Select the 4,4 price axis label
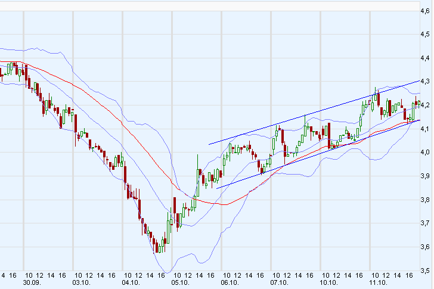Viewport: 434px width, 289px height. (x=425, y=58)
